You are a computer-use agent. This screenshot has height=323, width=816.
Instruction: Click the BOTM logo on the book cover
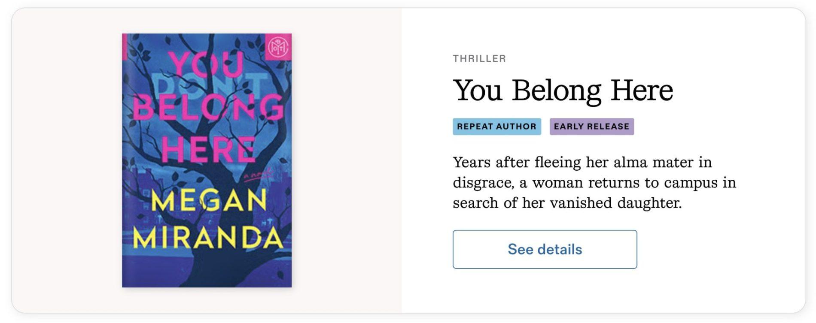pyautogui.click(x=278, y=47)
